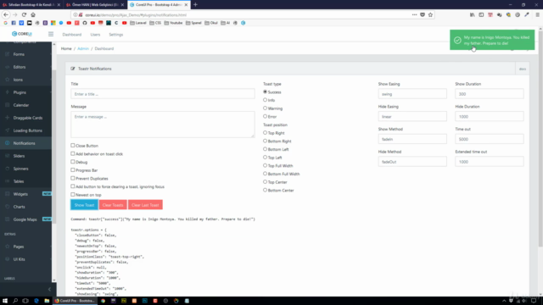Open the browser home page icon

33,15
